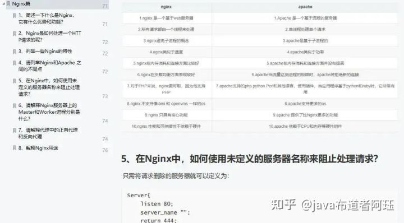The width and height of the screenshot is (404, 223).
Task: Click cell 1.nginx 是一个基于web服务器
Action: (166, 18)
